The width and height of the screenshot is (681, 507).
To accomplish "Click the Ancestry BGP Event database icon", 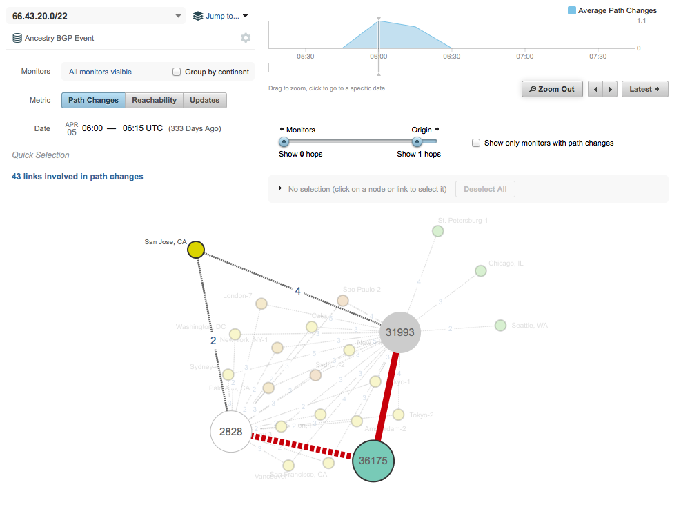I will coord(17,39).
